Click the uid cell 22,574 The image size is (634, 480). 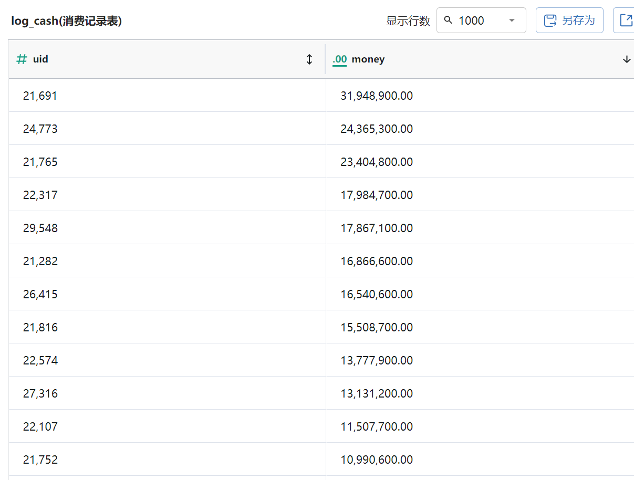point(167,360)
